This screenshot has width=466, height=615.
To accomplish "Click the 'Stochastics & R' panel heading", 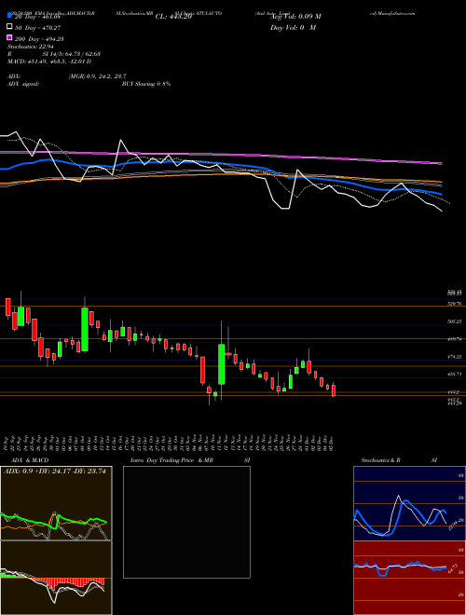I will (x=381, y=460).
